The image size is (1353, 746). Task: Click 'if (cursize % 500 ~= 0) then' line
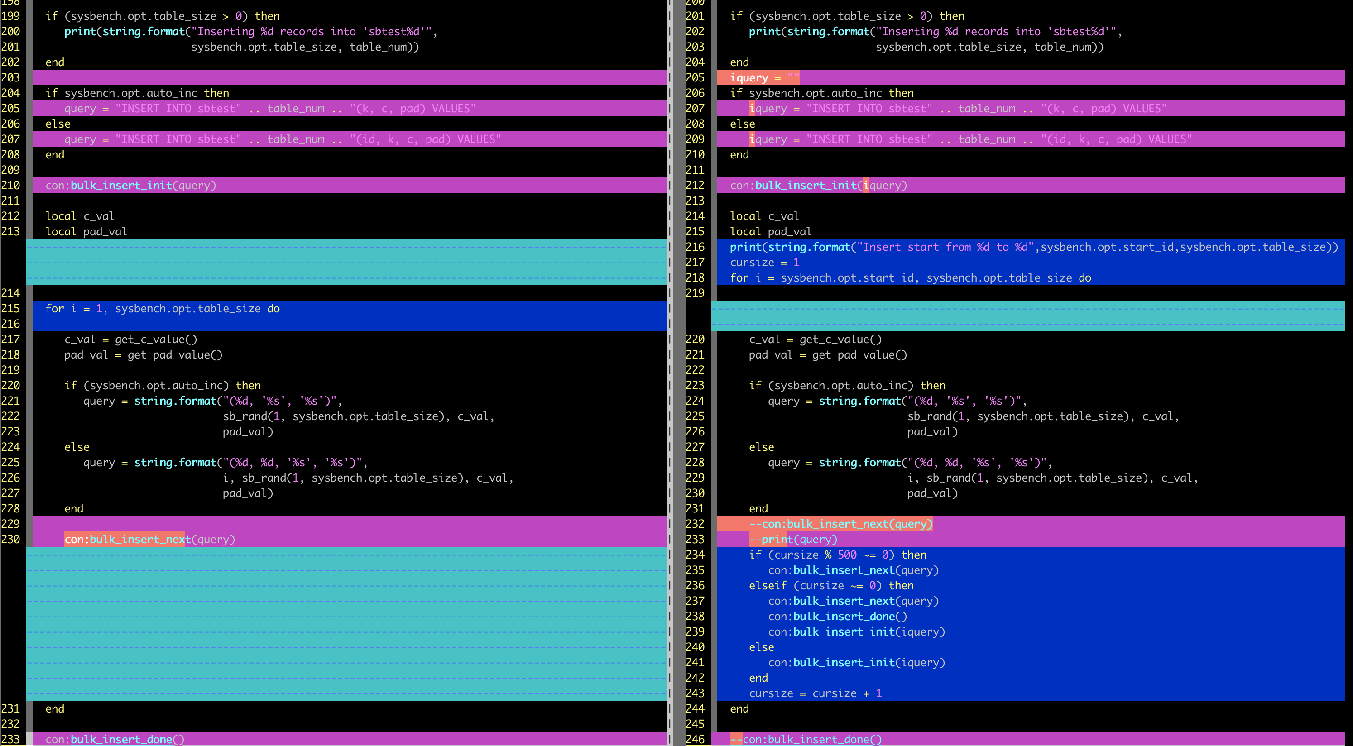[x=837, y=555]
